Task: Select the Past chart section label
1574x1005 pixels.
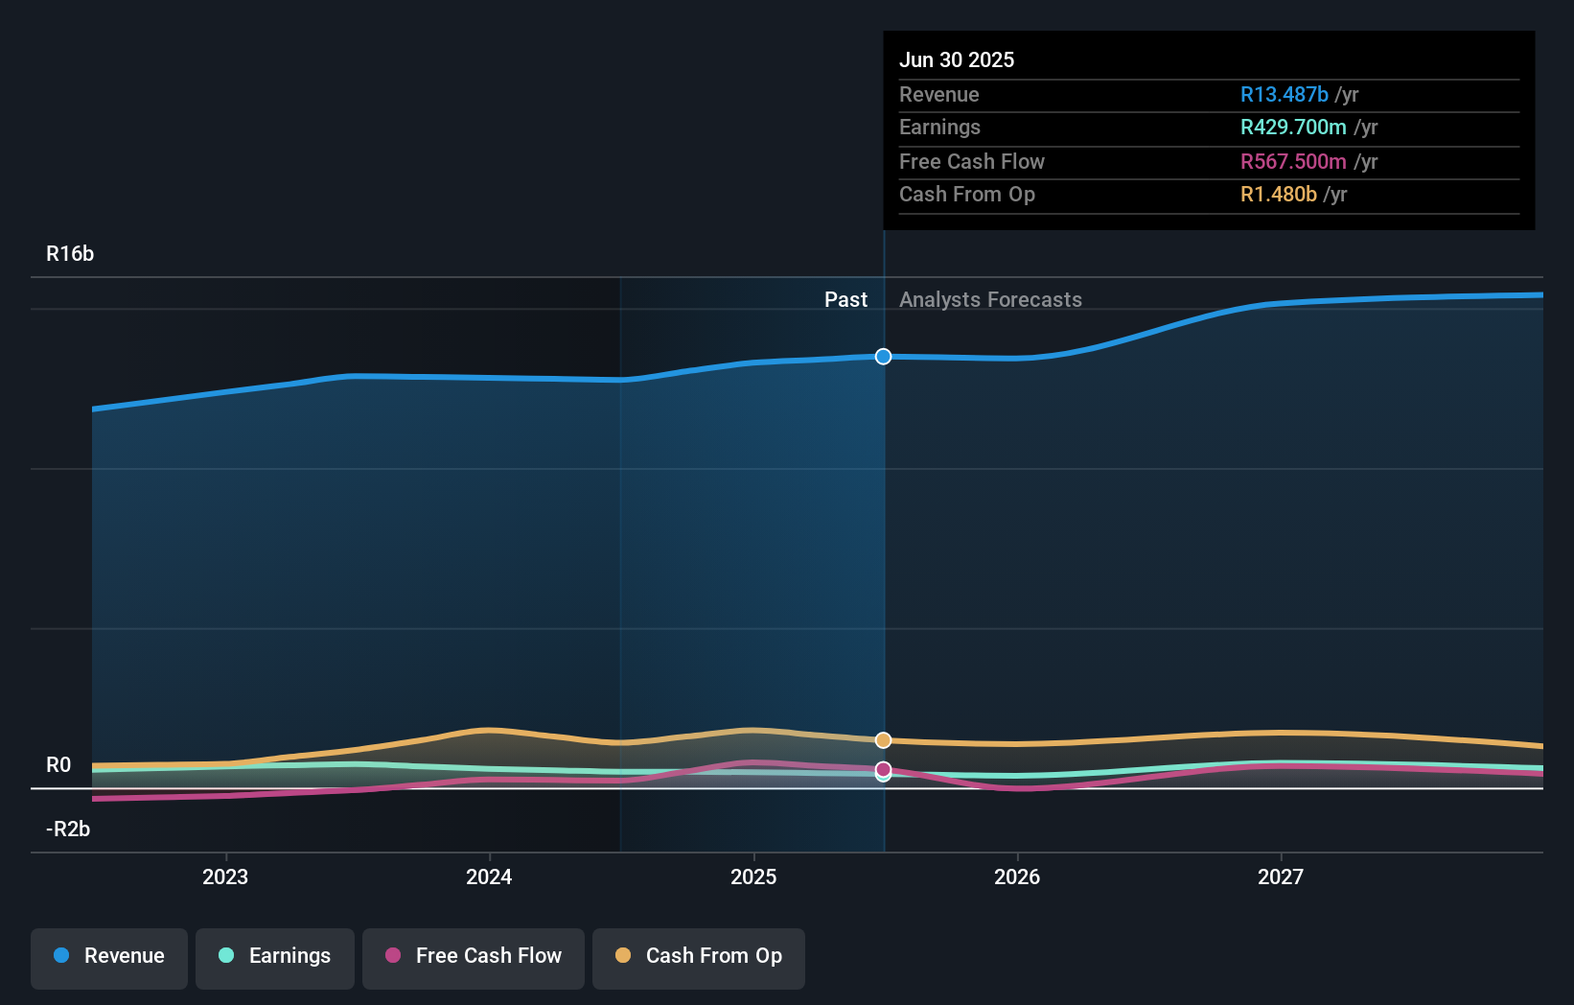Action: (845, 299)
